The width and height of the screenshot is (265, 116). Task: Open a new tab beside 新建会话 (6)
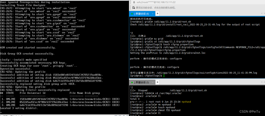[157, 14]
